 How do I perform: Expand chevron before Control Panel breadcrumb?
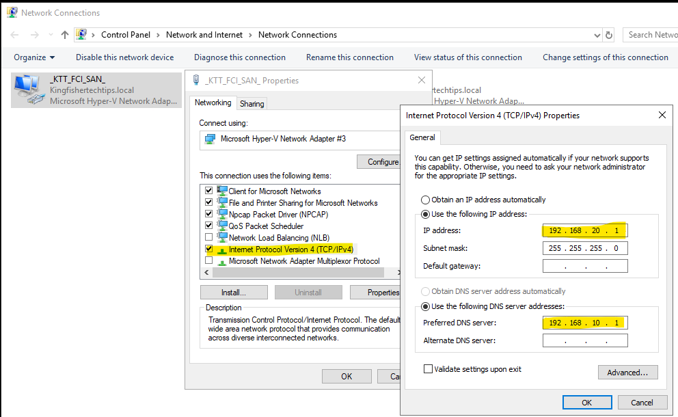coord(93,35)
